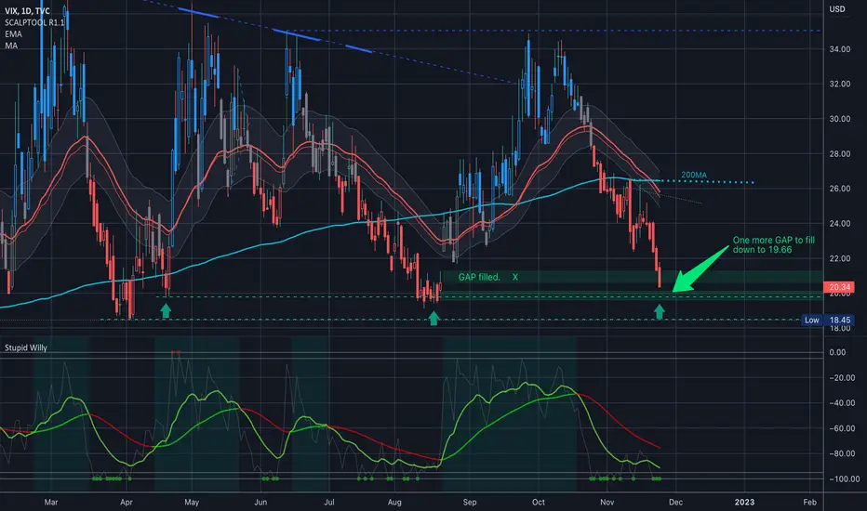This screenshot has width=867, height=511.
Task: Select the 'One more GAP to fill' note
Action: [x=774, y=244]
